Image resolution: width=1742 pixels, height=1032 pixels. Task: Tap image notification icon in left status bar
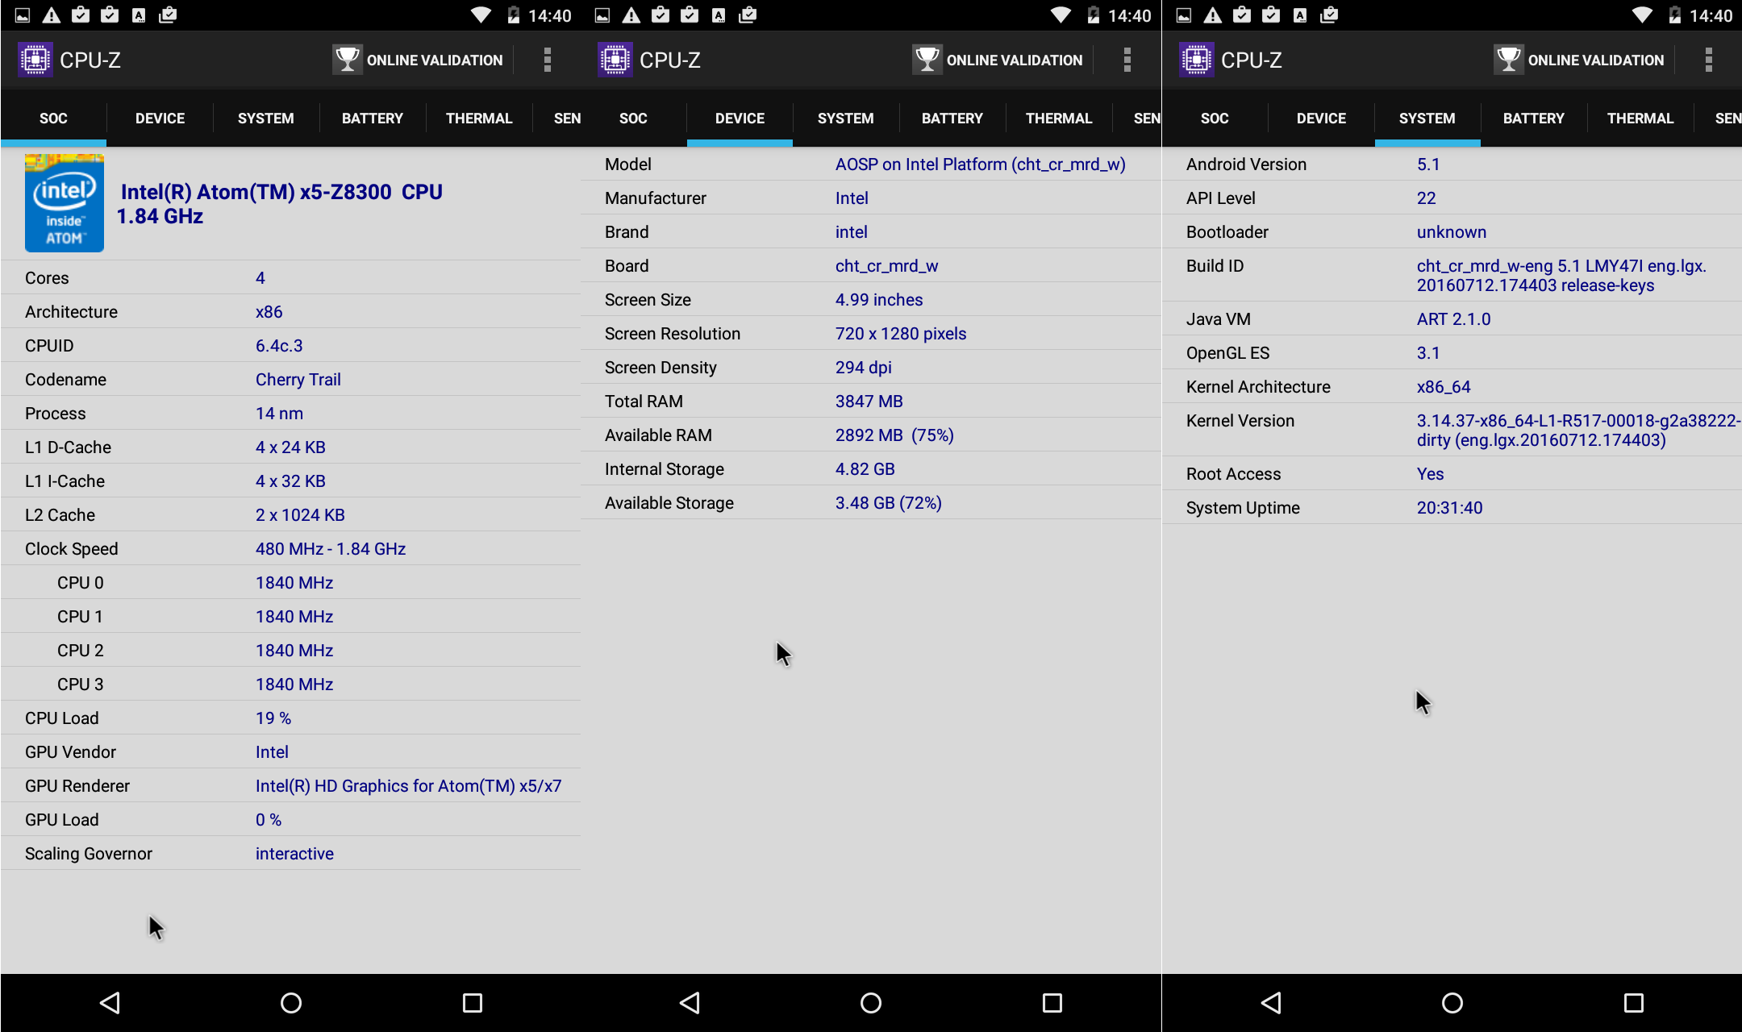point(23,15)
